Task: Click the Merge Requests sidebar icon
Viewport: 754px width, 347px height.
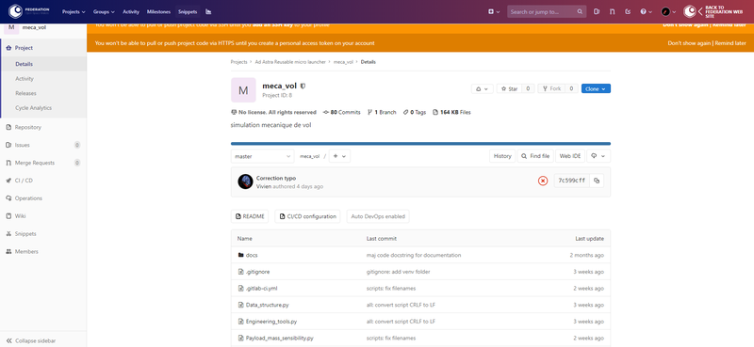Action: click(8, 163)
